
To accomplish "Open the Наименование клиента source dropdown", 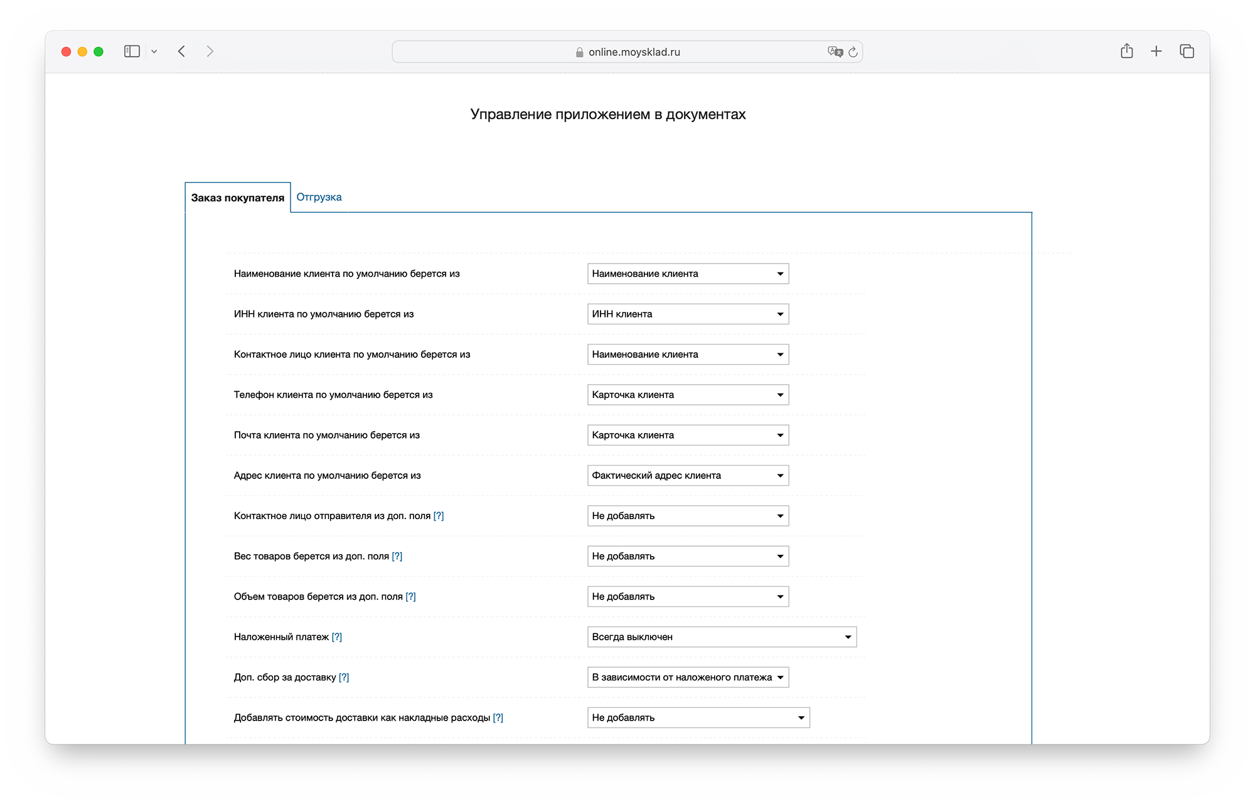I will 687,274.
